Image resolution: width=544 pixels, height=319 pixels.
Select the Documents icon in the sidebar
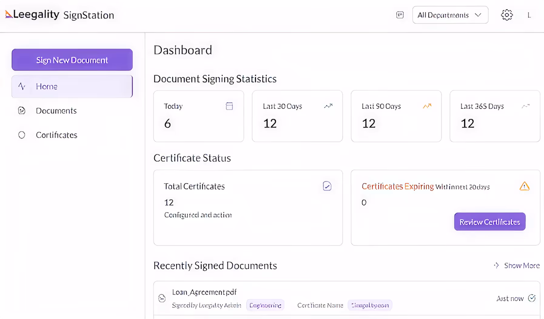[x=22, y=111]
